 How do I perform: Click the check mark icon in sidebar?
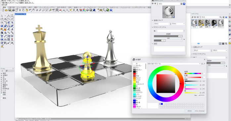point(9,43)
